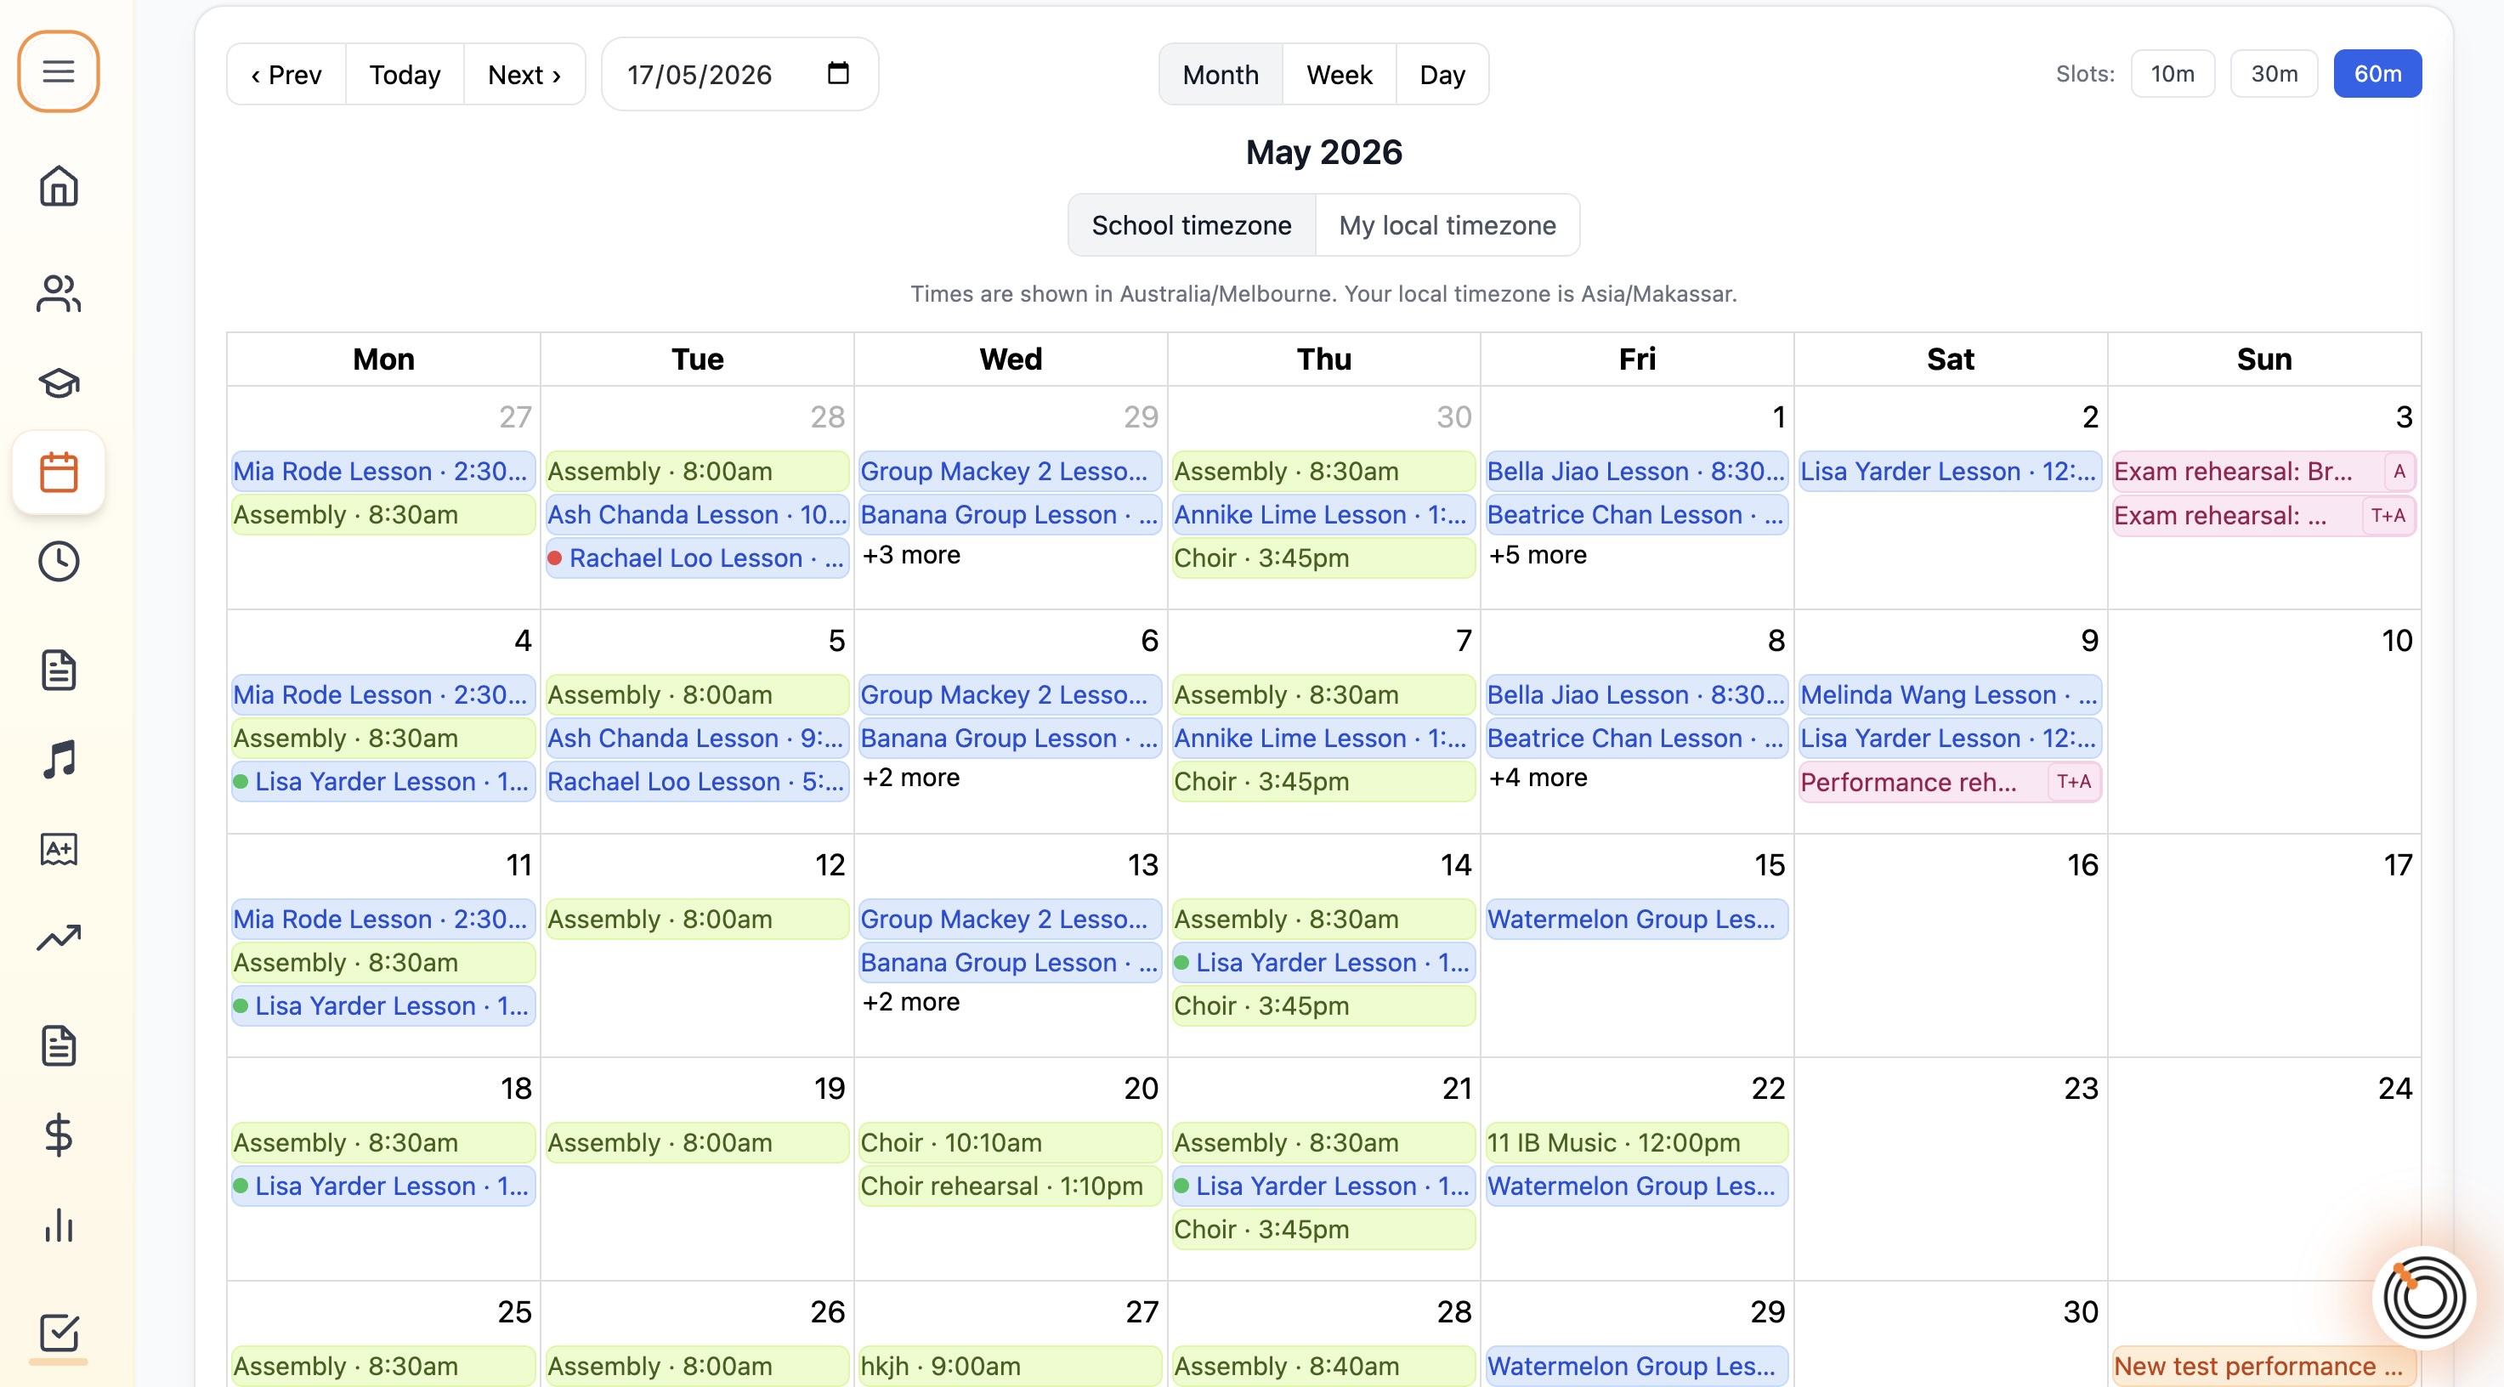Expand +5 more on Fri 1
The width and height of the screenshot is (2504, 1387).
1537,555
